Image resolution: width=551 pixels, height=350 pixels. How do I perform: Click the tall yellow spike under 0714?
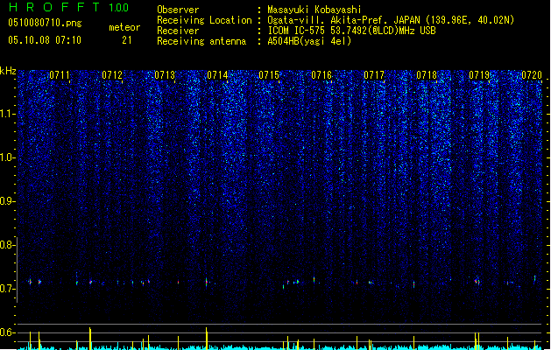pyautogui.click(x=207, y=339)
